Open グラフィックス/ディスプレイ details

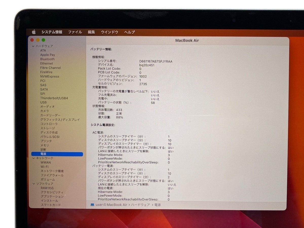(60, 120)
